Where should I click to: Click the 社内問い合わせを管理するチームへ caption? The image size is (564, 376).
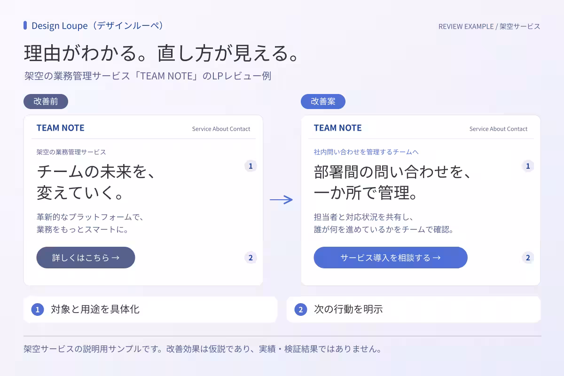point(366,152)
